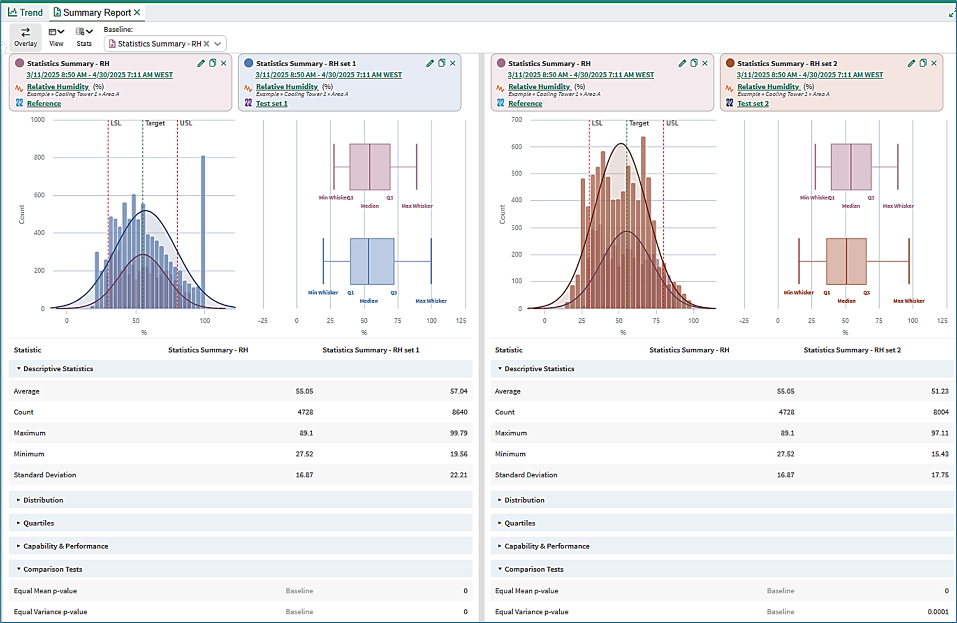Screen dimensions: 957x623
Task: Open the Test set 1 link
Action: [272, 103]
